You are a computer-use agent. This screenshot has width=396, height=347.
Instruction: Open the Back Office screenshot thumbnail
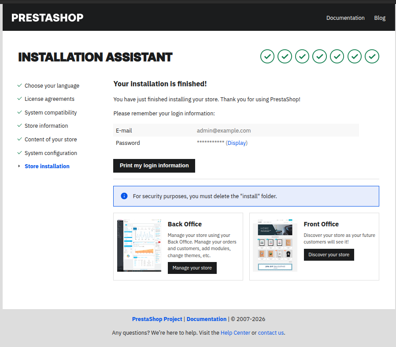139,245
